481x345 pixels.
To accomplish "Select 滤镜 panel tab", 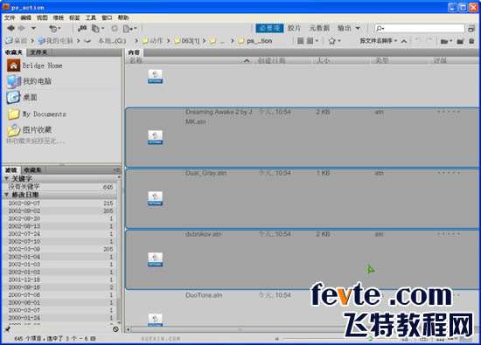I will point(11,170).
